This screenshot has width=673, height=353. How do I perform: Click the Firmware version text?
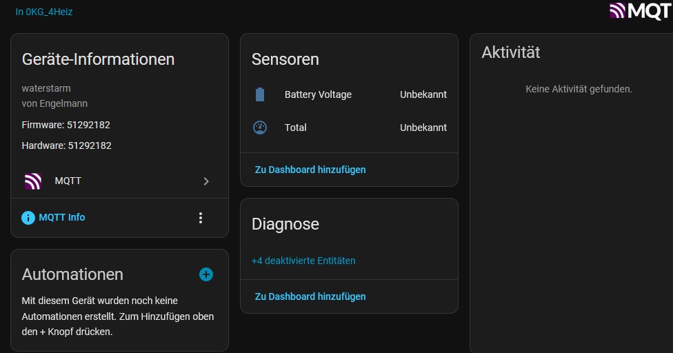click(x=66, y=125)
